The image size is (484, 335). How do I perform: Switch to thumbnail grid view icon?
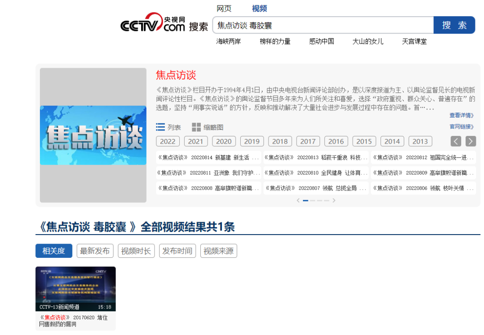click(x=196, y=127)
